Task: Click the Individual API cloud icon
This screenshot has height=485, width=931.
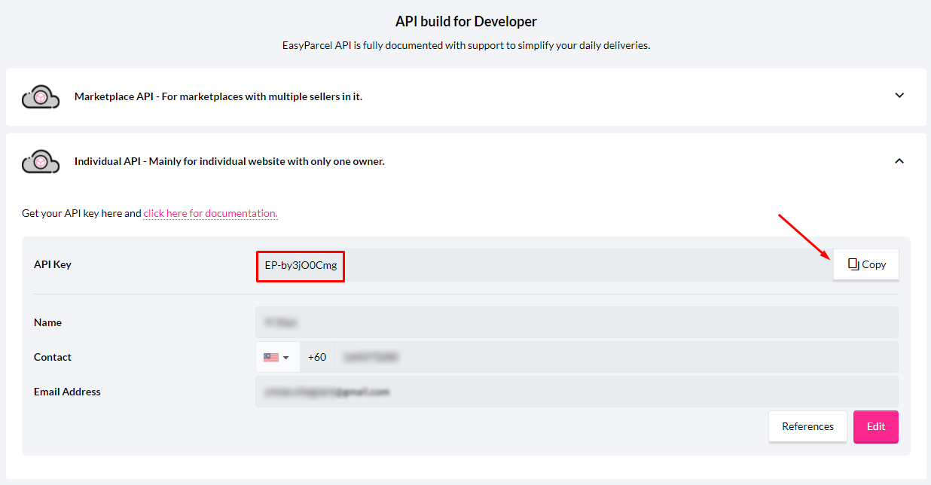Action: pyautogui.click(x=41, y=161)
